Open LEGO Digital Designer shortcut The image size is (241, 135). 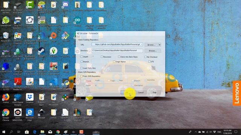pyautogui.click(x=18, y=99)
